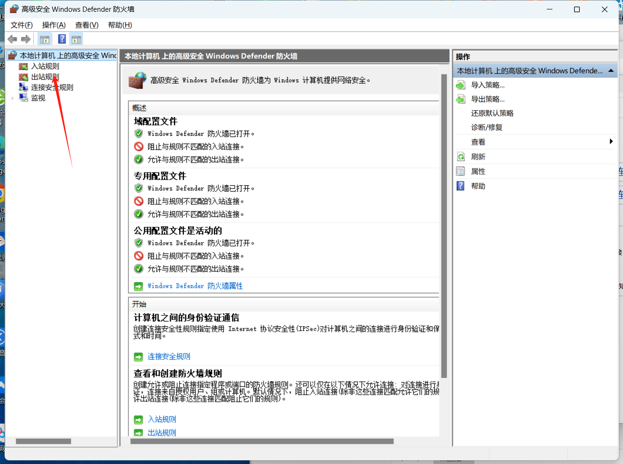Viewport: 623px width, 464px height.
Task: Click the 专用配置文件 heading
Action: 160,176
